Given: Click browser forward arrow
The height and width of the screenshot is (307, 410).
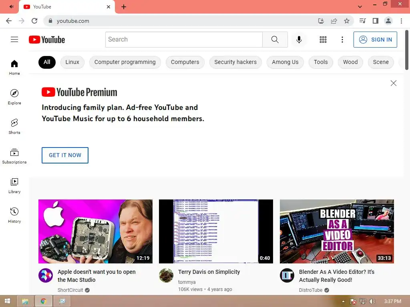Looking at the screenshot, I should coord(22,21).
